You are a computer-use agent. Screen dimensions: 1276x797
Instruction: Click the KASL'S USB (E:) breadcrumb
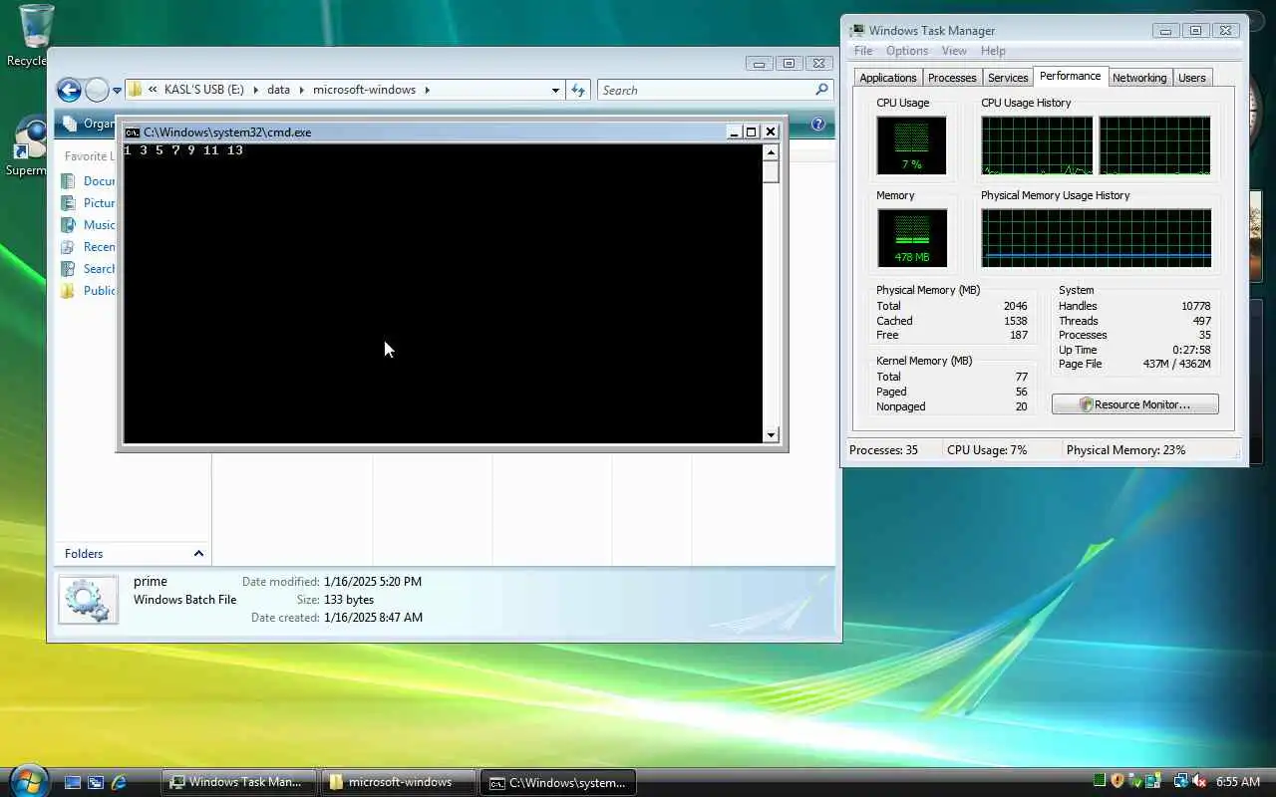pyautogui.click(x=204, y=90)
